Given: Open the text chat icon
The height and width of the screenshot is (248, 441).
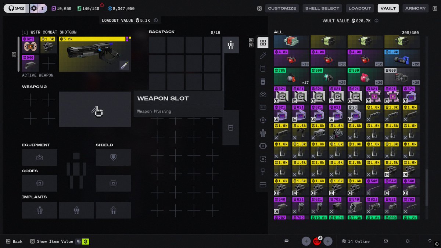Looking at the screenshot, I should tap(287, 241).
